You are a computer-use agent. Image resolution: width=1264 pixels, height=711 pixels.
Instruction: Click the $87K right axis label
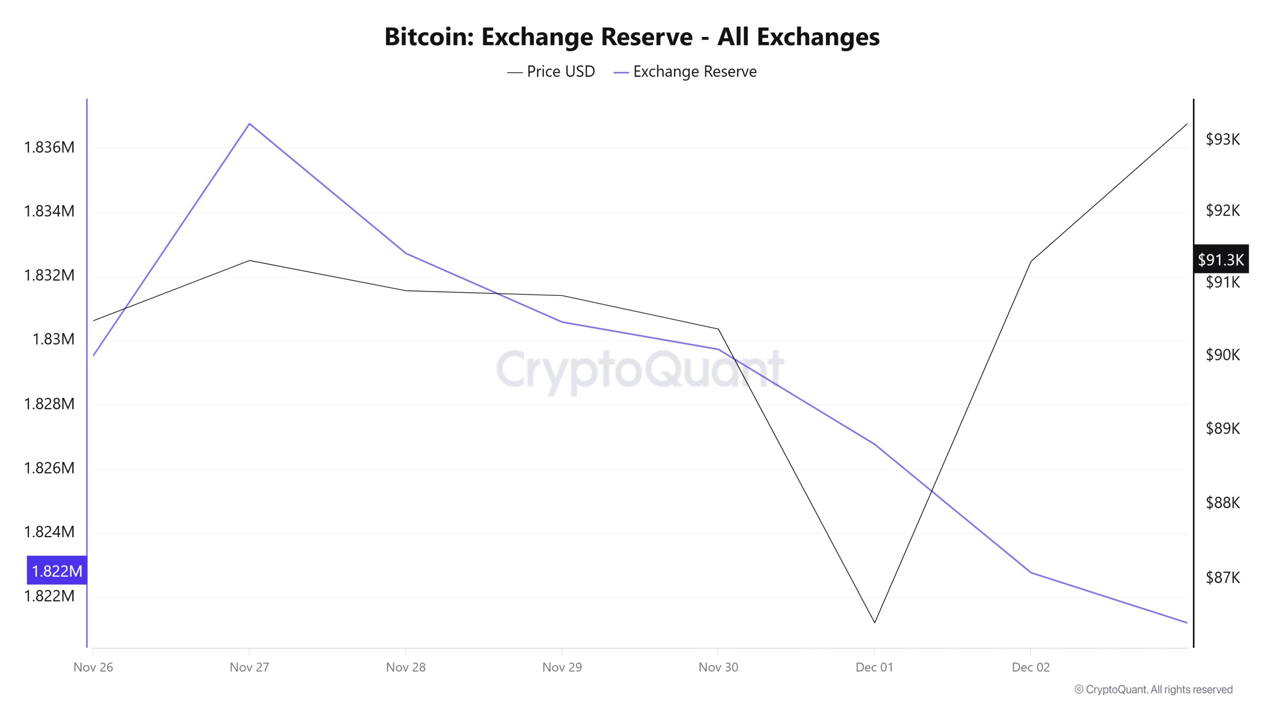[x=1223, y=577]
